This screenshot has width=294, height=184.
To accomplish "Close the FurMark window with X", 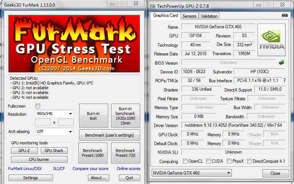I will [136, 4].
